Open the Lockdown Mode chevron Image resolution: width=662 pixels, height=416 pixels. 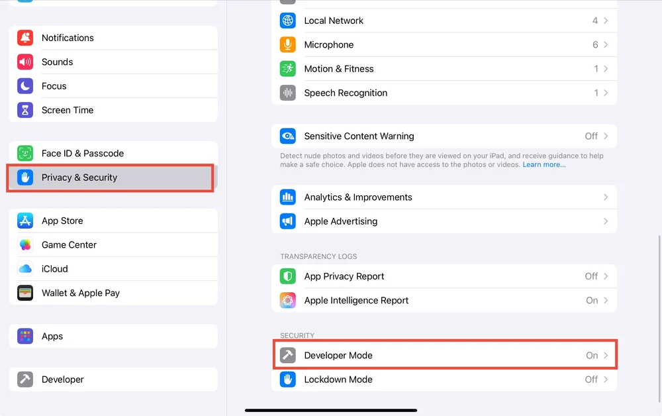point(606,380)
